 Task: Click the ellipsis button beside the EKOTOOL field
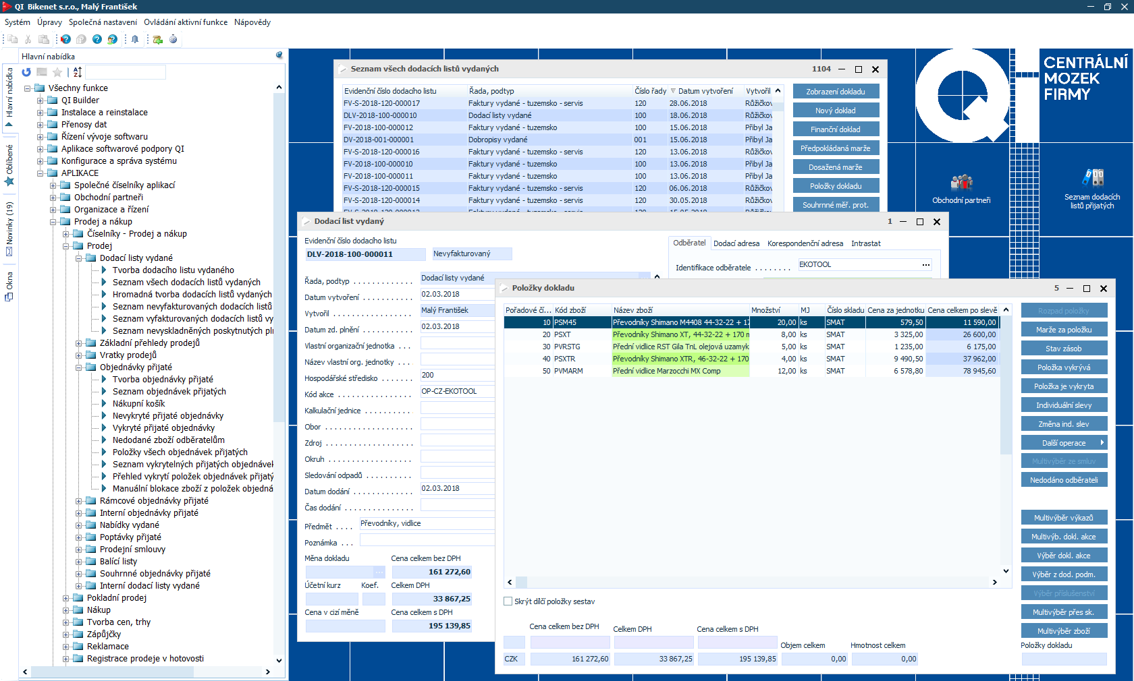[x=925, y=265]
